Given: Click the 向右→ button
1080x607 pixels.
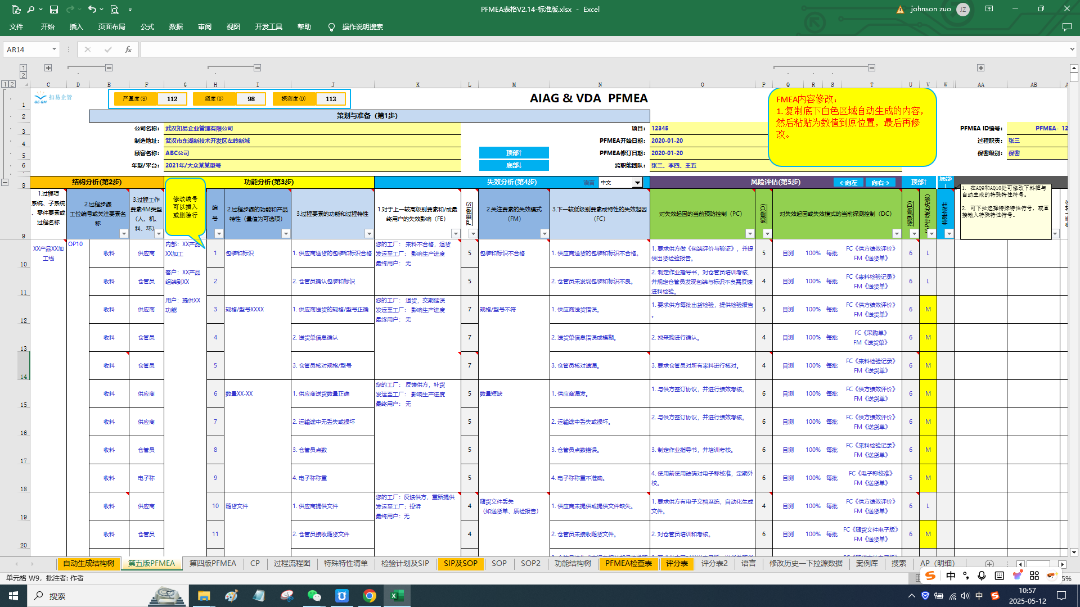Looking at the screenshot, I should pos(880,183).
